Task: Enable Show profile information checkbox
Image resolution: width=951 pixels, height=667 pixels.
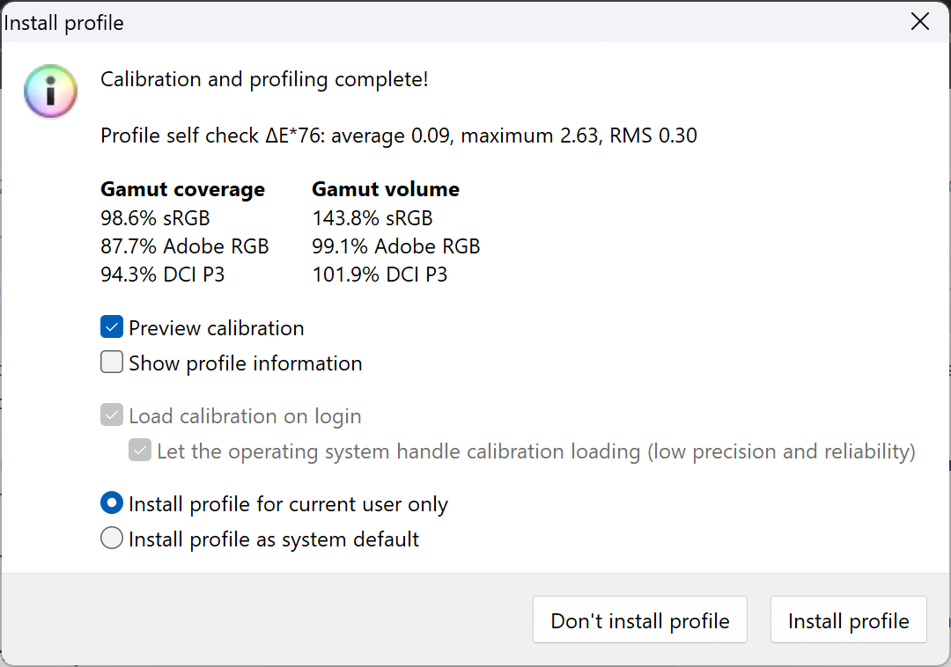Action: 112,363
